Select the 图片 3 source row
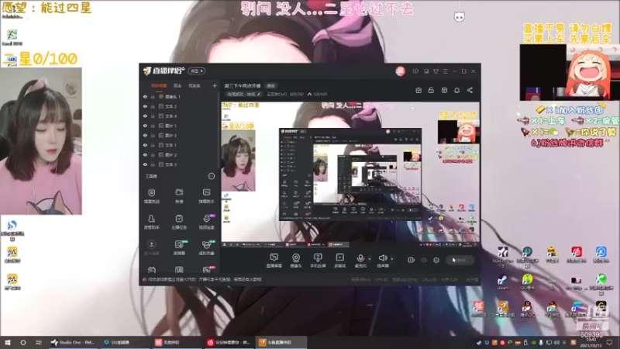The width and height of the screenshot is (620, 349). coord(180,135)
